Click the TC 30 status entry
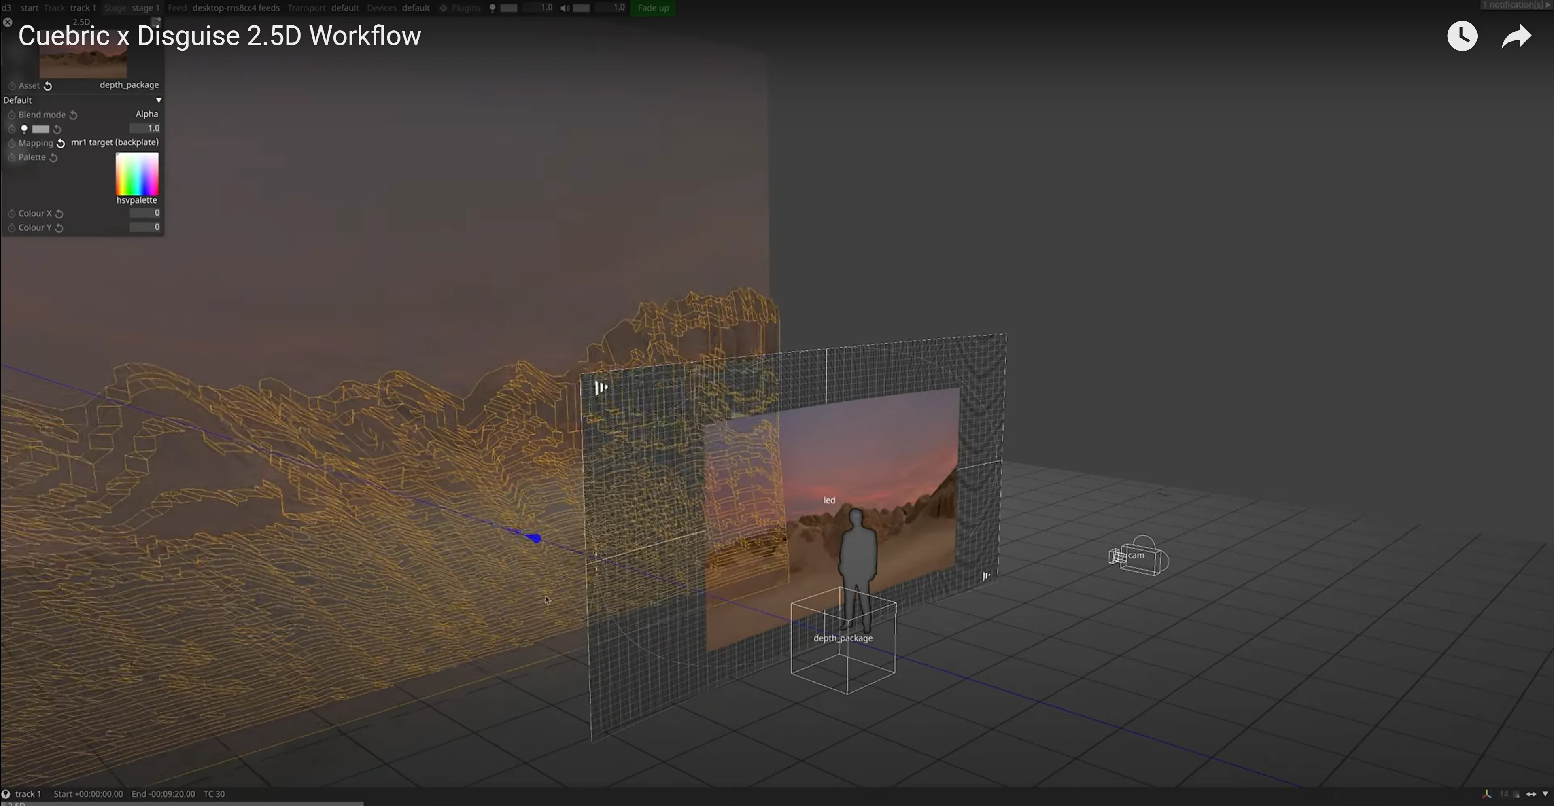The image size is (1554, 806). (214, 794)
